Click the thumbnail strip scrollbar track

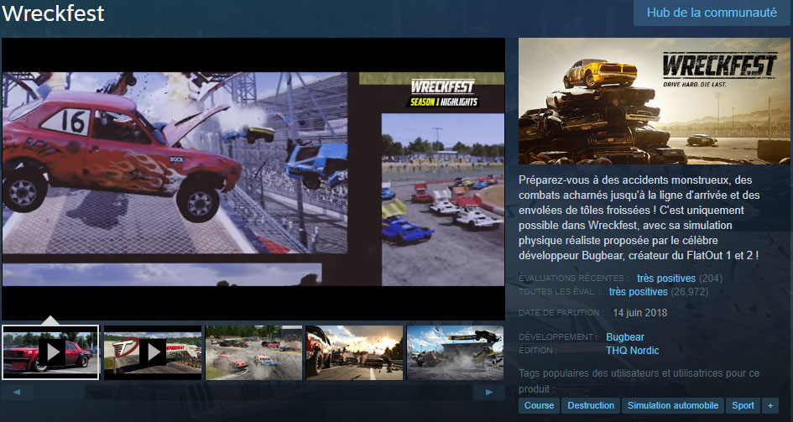point(252,392)
